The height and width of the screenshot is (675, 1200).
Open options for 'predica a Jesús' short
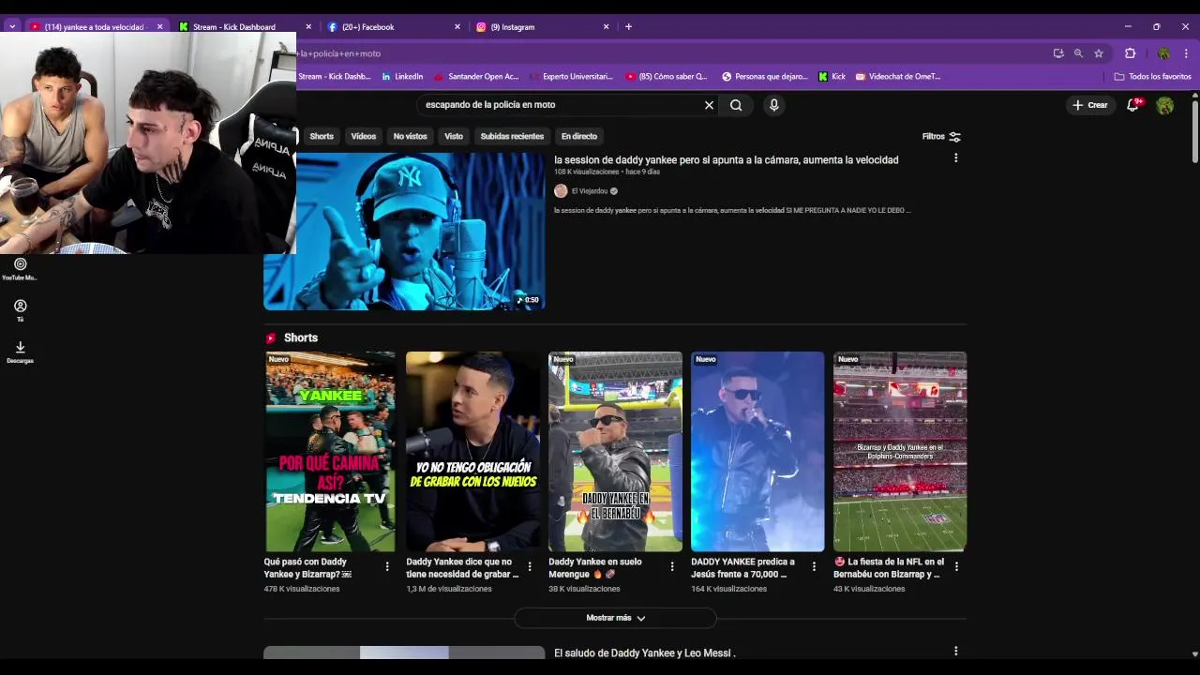tap(814, 566)
